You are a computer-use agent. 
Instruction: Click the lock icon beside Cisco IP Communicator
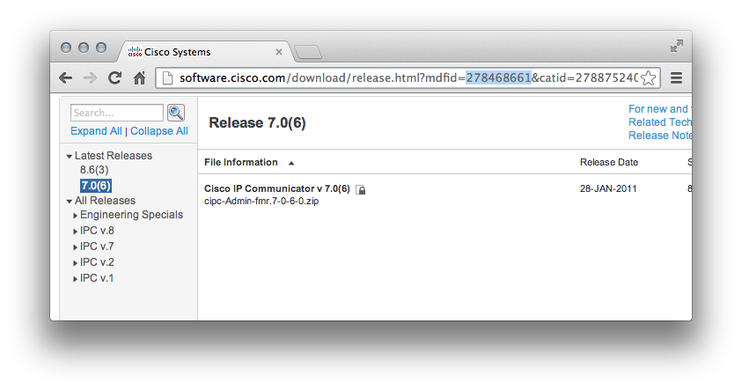pos(361,189)
